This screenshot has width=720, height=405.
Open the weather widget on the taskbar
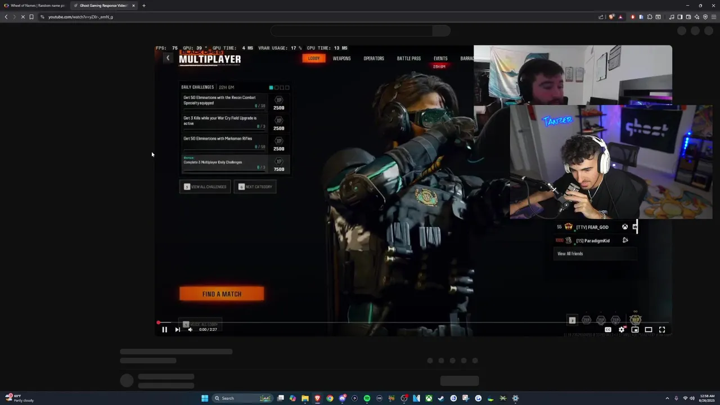point(20,398)
